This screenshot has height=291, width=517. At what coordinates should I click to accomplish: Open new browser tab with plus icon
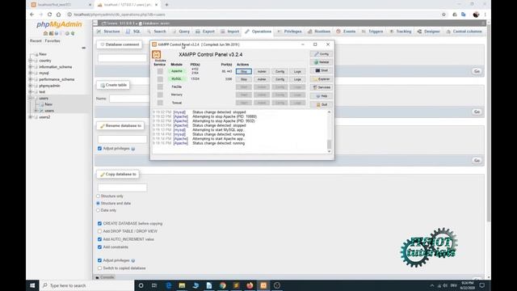[x=167, y=5]
